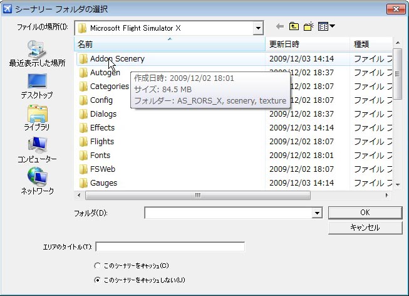Click the horizontal scrollbar right arrow
The height and width of the screenshot is (296, 409).
(x=387, y=195)
